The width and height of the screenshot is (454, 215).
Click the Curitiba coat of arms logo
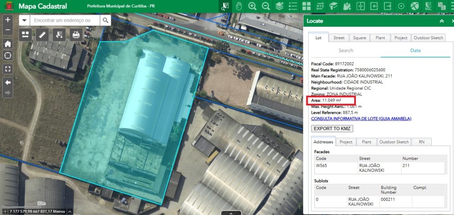10,6
